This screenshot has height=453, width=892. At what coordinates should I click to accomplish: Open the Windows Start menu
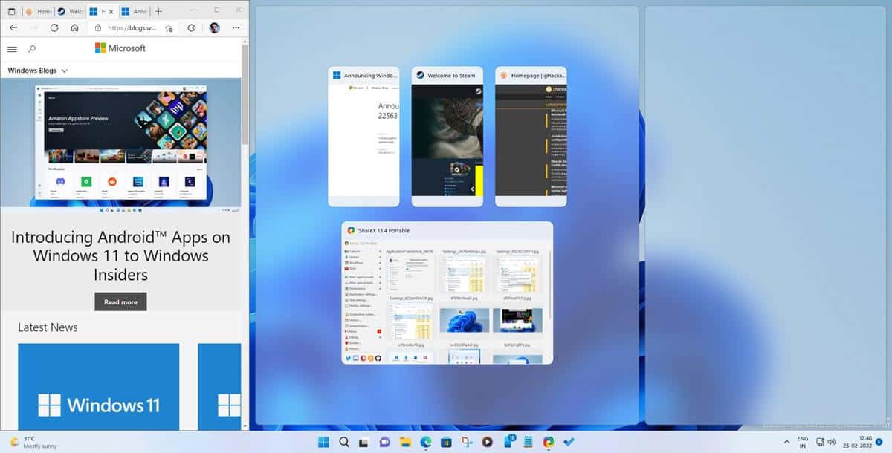click(x=324, y=442)
